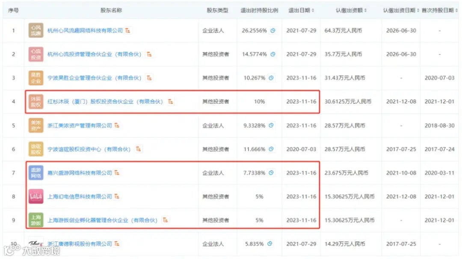Open the equity structure icon beside 杭州心风流趣网络科技有限公司
Screen dimensions: 462x259
128,31
